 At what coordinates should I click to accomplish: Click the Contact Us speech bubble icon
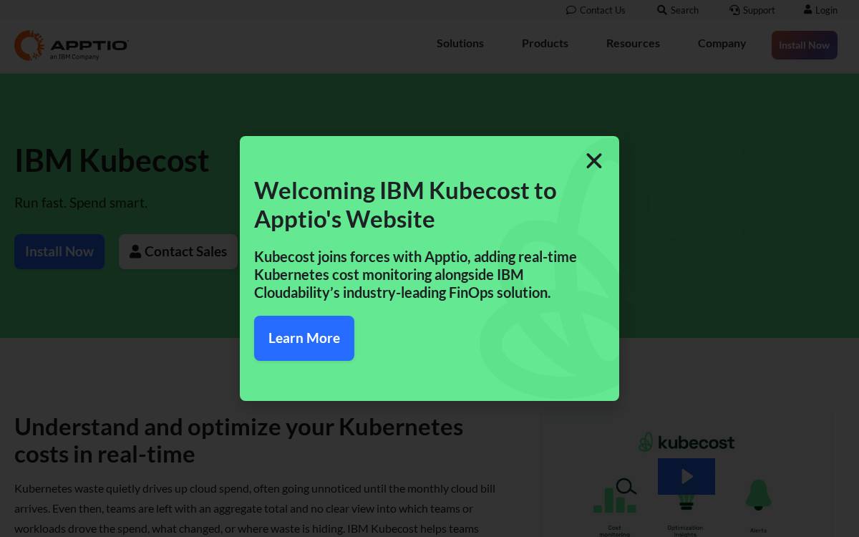point(571,10)
